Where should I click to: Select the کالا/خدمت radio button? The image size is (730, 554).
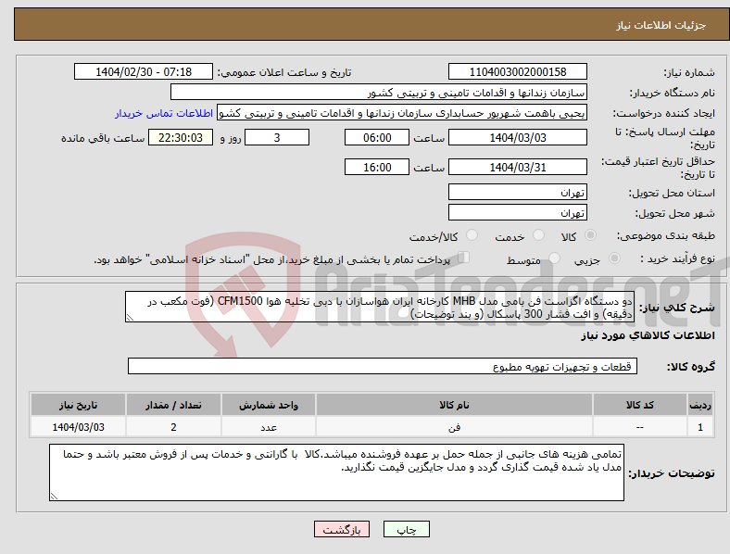point(472,235)
